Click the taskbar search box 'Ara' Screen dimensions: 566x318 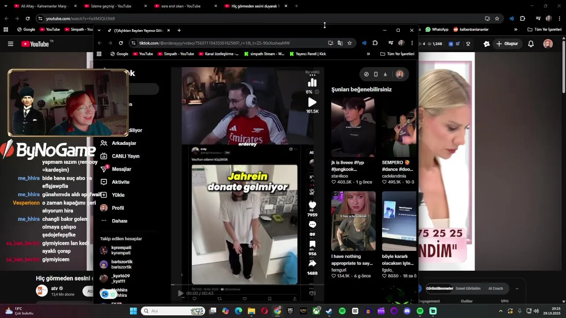[x=173, y=311]
